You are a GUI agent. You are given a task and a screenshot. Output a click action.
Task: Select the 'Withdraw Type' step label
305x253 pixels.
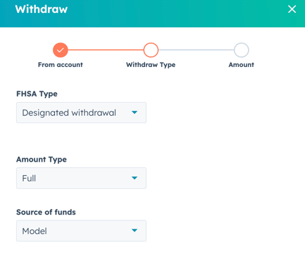point(150,65)
